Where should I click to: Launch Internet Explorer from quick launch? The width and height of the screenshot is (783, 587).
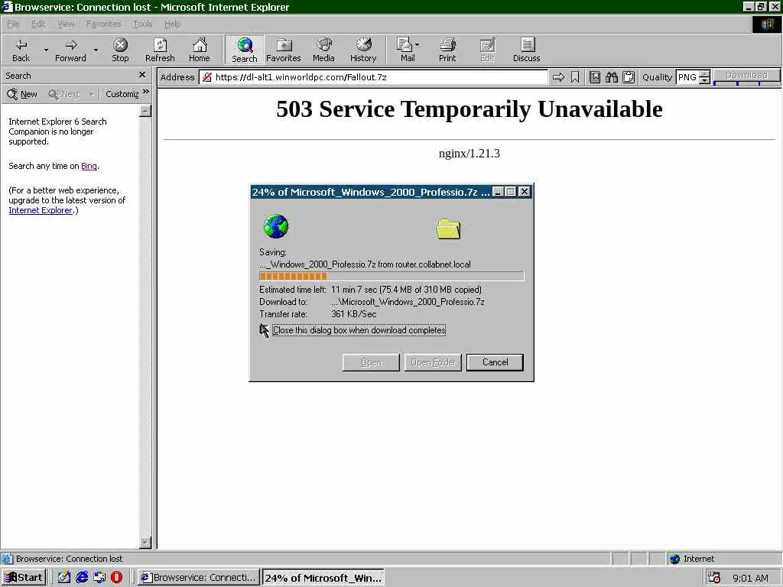pos(82,577)
